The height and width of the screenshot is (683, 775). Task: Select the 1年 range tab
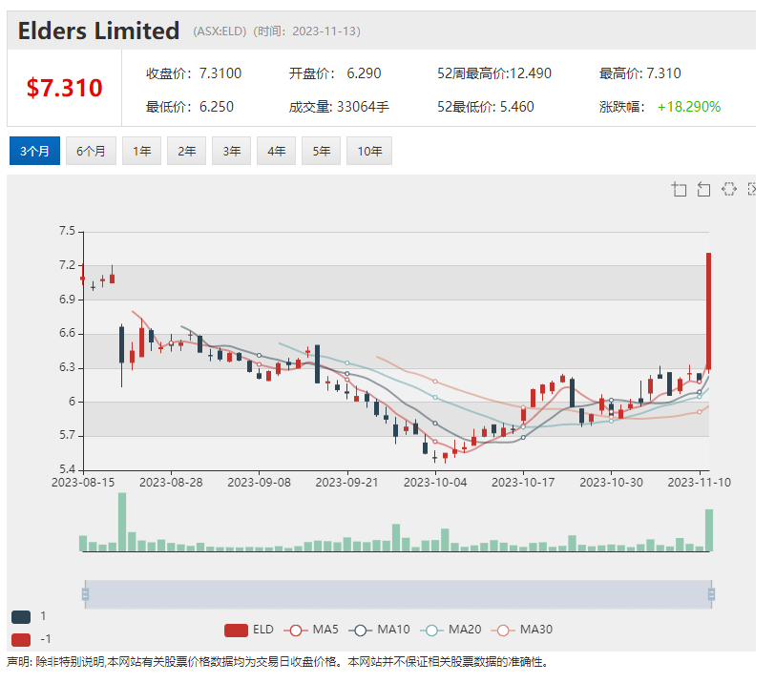141,151
